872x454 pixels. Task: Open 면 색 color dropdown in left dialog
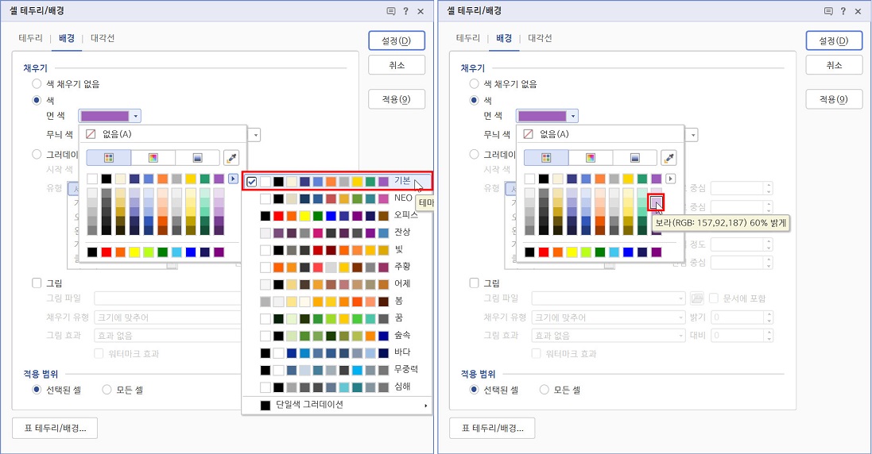click(110, 116)
